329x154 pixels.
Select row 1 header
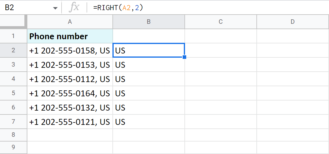(x=13, y=36)
